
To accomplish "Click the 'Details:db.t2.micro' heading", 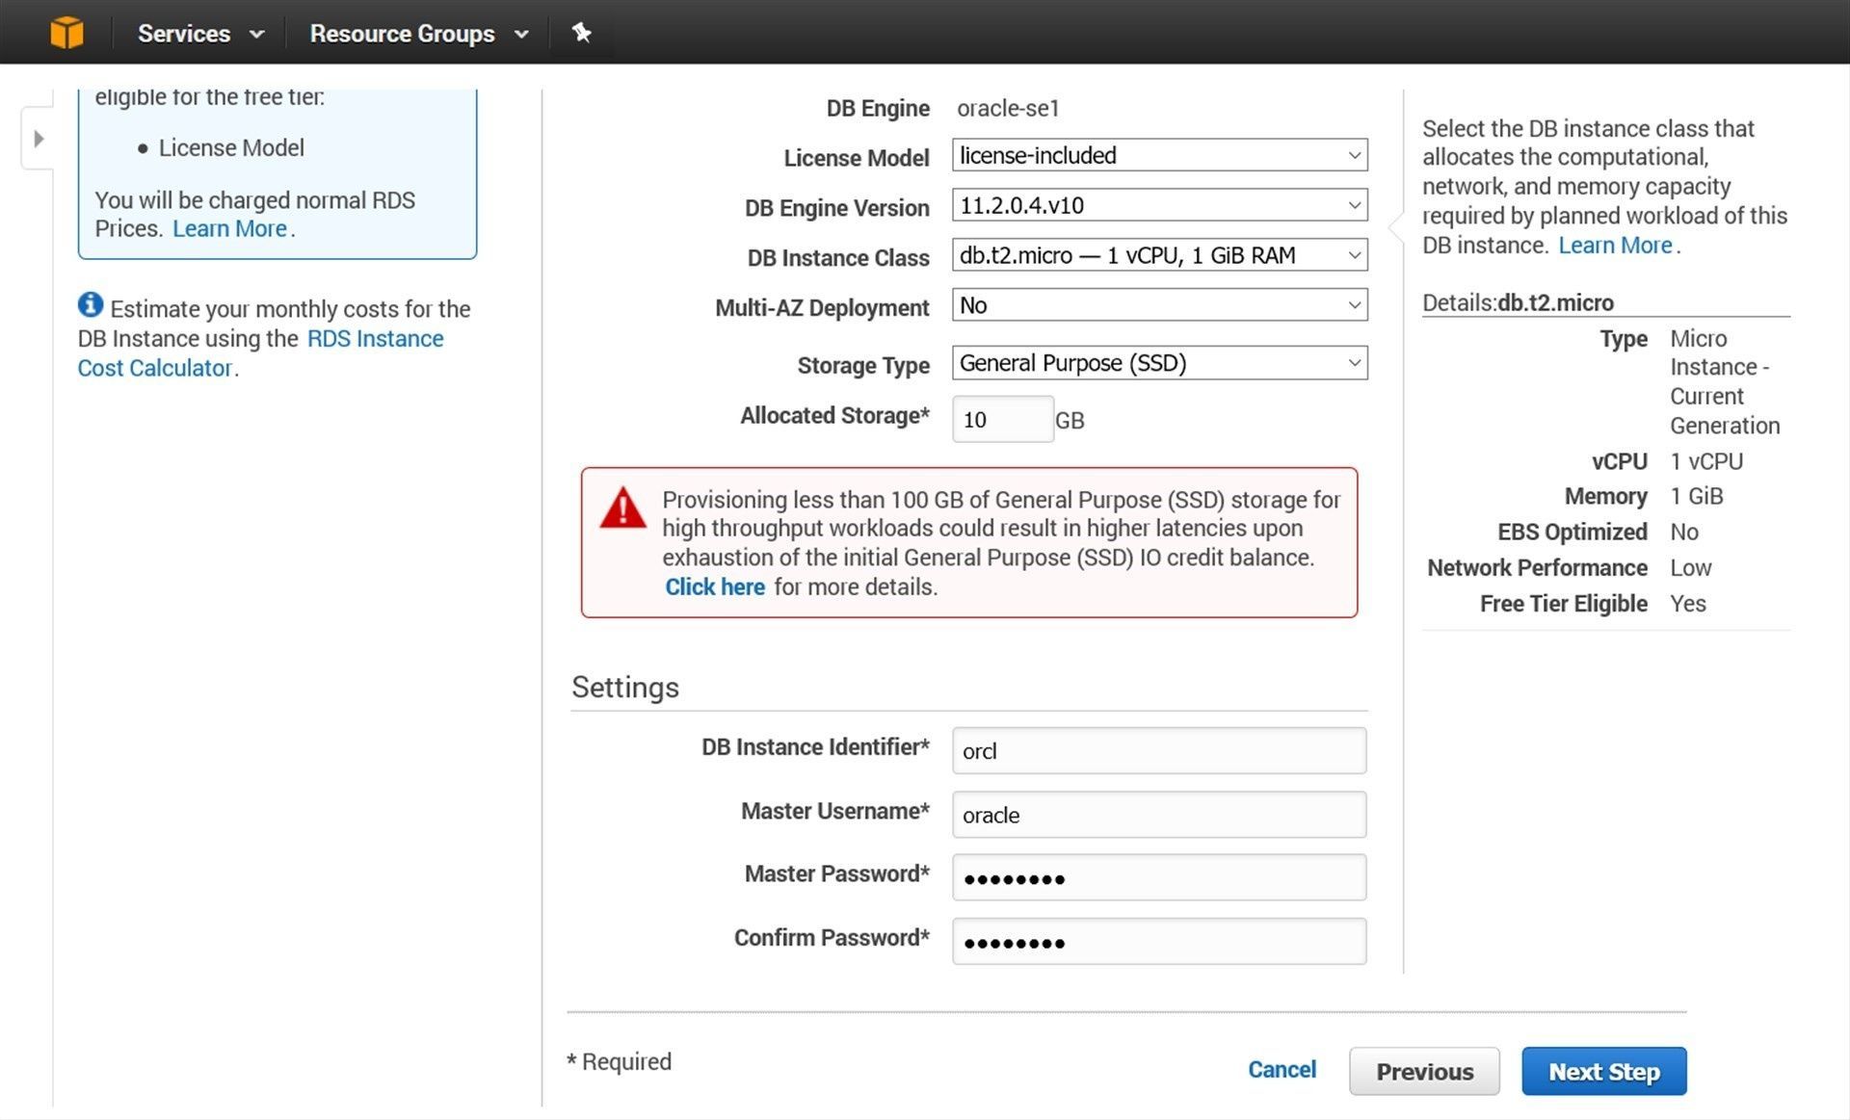I will point(1518,302).
